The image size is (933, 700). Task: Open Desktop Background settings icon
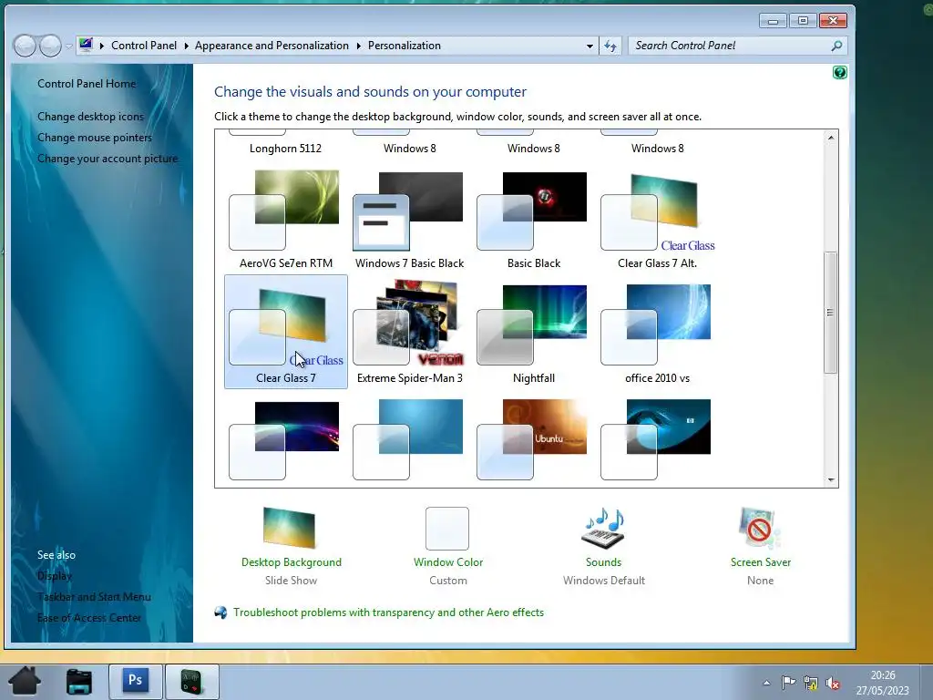coord(289,528)
